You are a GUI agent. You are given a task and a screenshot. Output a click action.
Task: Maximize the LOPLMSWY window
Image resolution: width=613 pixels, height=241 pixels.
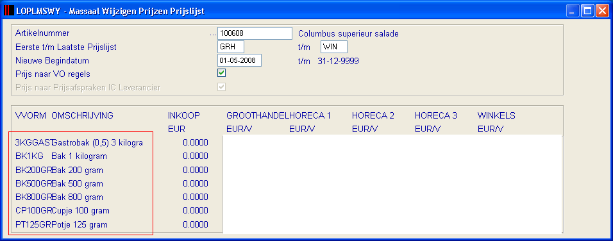click(x=587, y=11)
